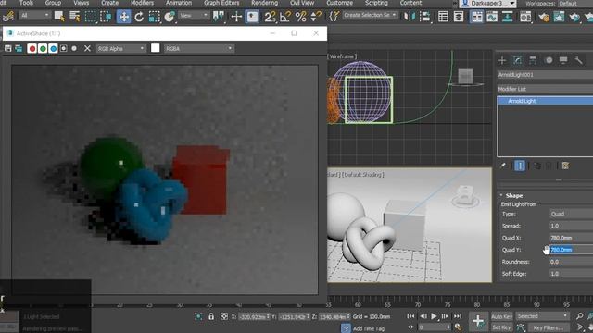Click the white color swatch in ActiveShade

155,48
